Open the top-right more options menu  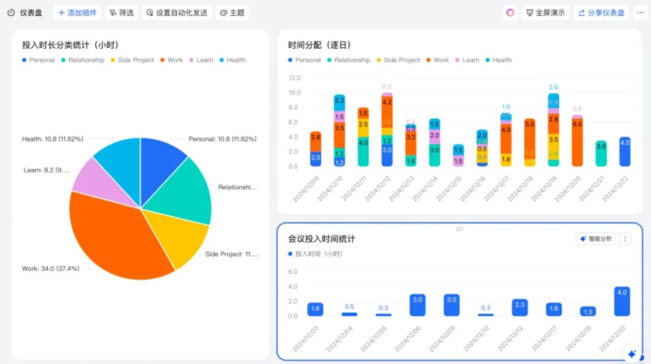pyautogui.click(x=640, y=13)
